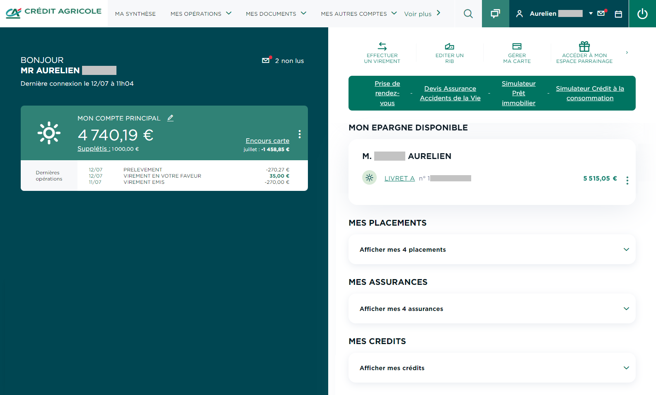Click pencil icon to rename main account

[x=170, y=118]
